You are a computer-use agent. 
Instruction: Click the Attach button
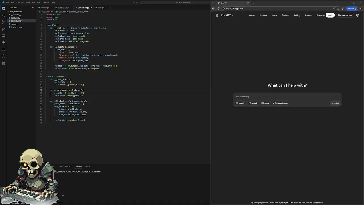[240, 103]
